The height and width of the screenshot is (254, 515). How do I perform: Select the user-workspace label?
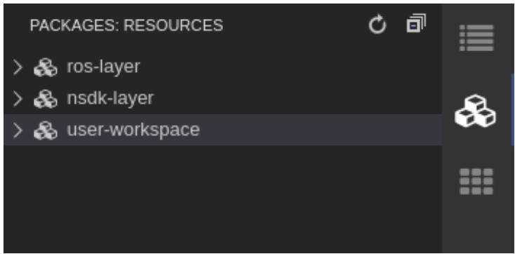click(133, 130)
